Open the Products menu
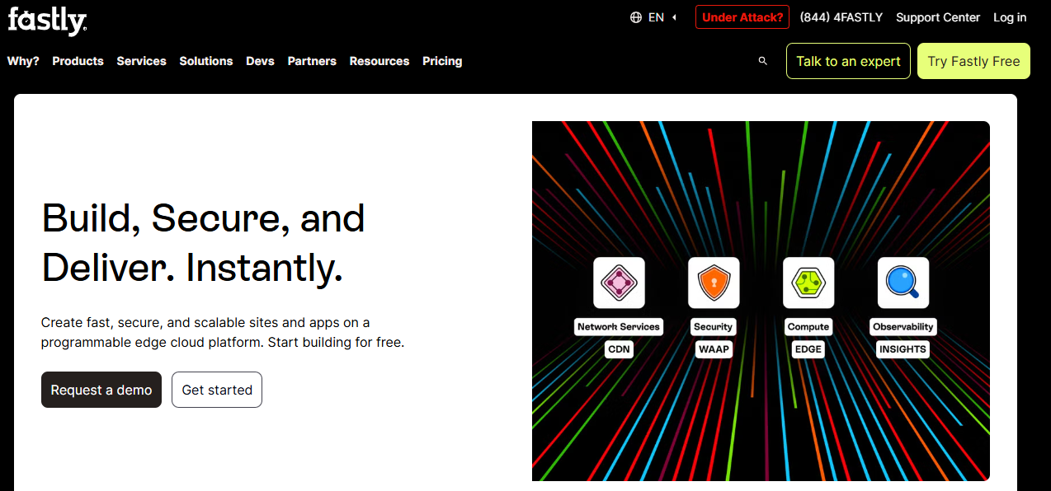The height and width of the screenshot is (491, 1051). tap(78, 61)
